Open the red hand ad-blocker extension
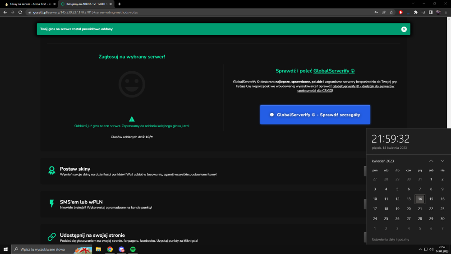The width and height of the screenshot is (451, 254). 400,12
